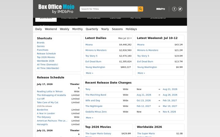The width and height of the screenshot is (220, 137).
Task: Open the Genres shortcut
Action: click(x=41, y=46)
